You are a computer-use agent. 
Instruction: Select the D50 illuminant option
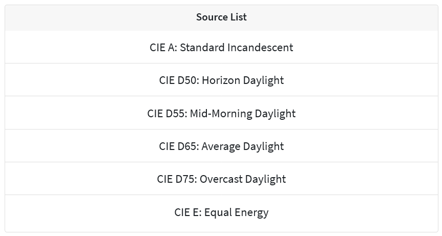coord(221,80)
